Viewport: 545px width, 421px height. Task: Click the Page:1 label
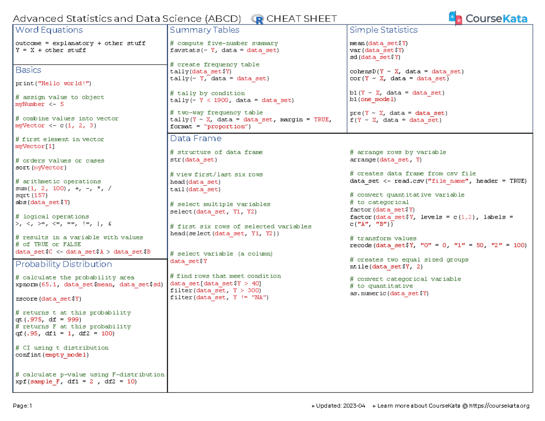point(22,406)
